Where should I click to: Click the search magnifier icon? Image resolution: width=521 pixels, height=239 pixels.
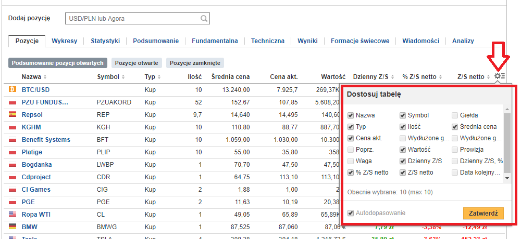(x=204, y=19)
